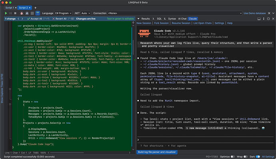The width and height of the screenshot is (276, 159).
Task: Click the LF line ending indicator
Action: (x=30, y=153)
